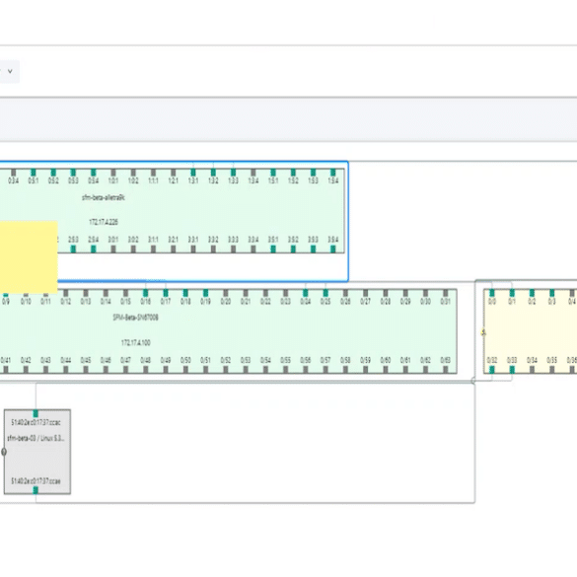Select port 3:5:4 on sfm-beta-alletra9k

tap(333, 250)
